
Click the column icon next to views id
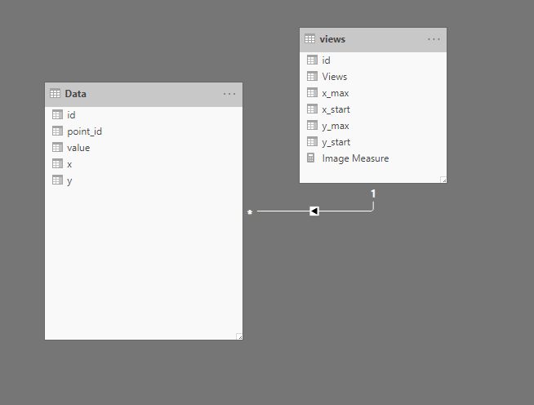[x=312, y=60]
